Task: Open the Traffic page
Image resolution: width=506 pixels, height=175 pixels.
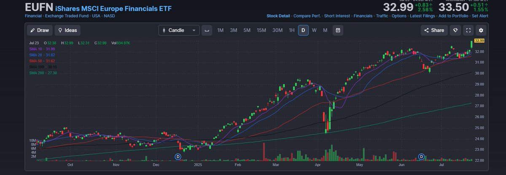Action: [382, 16]
